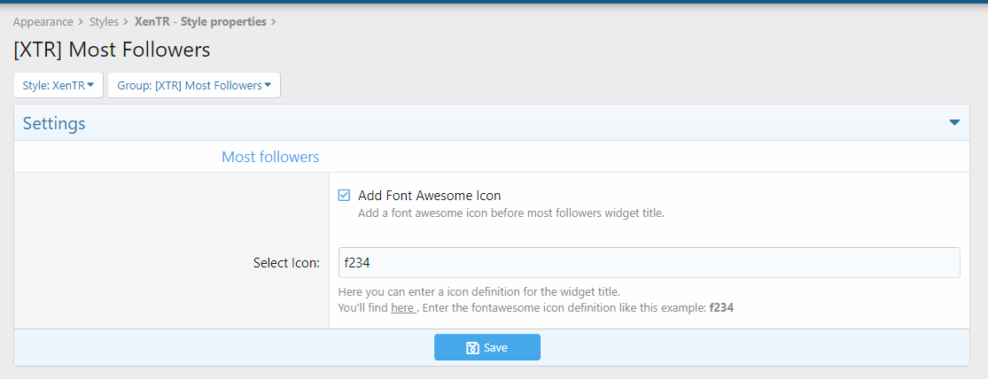
Task: Open the Style: XenTR dropdown
Action: point(58,86)
